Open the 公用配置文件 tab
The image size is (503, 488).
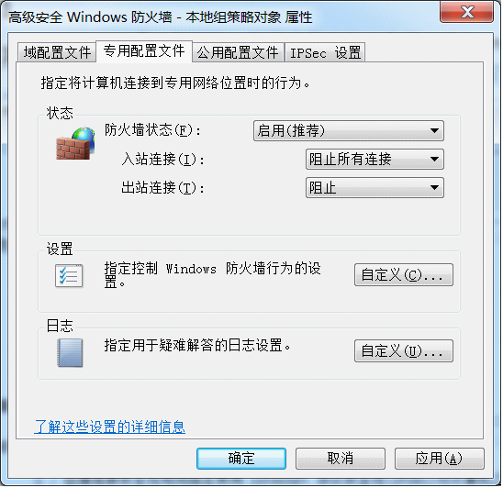pyautogui.click(x=238, y=52)
